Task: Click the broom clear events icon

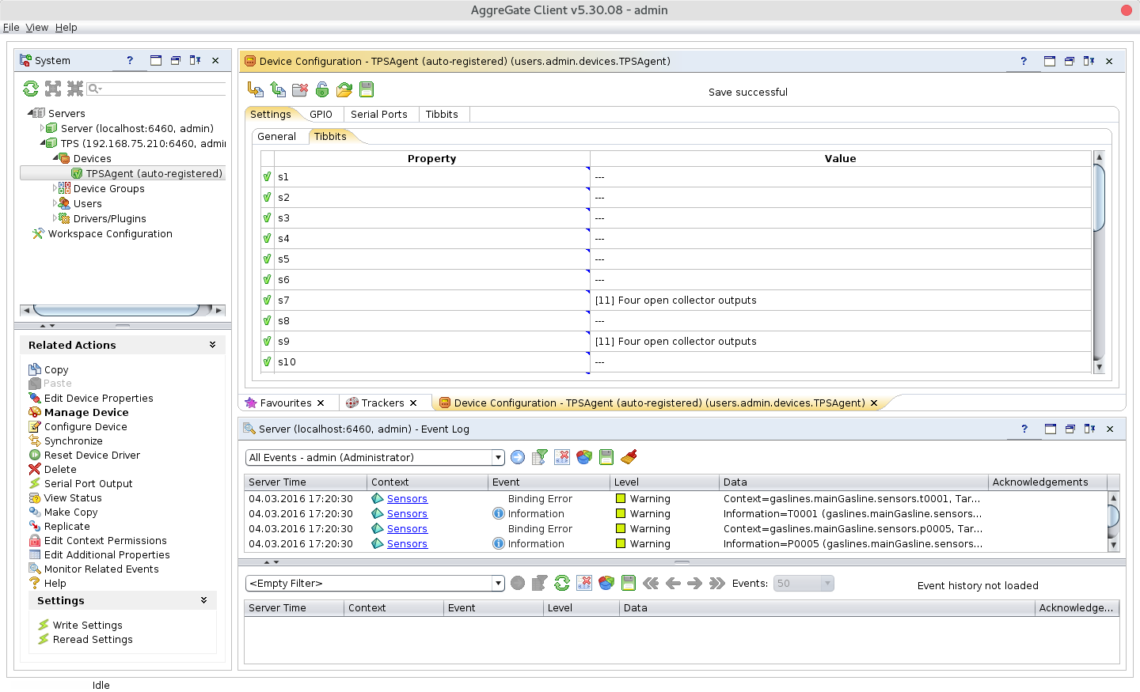Action: click(629, 457)
